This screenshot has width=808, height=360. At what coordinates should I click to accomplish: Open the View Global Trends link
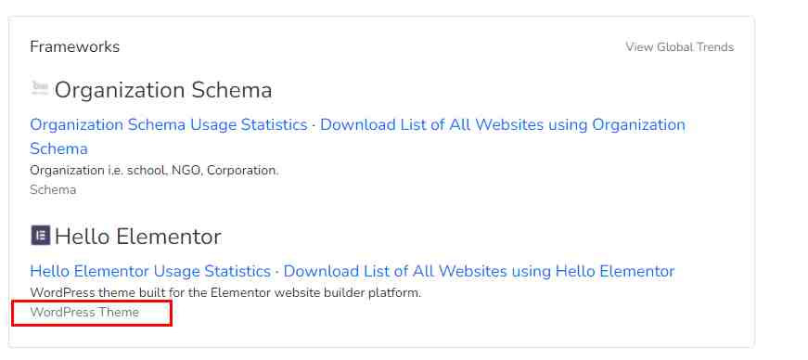[680, 47]
